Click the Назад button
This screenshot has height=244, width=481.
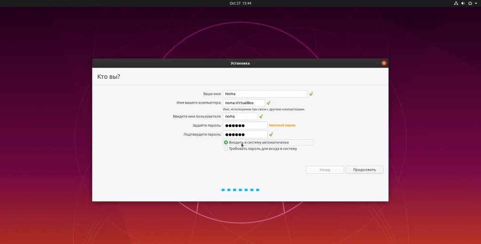325,169
